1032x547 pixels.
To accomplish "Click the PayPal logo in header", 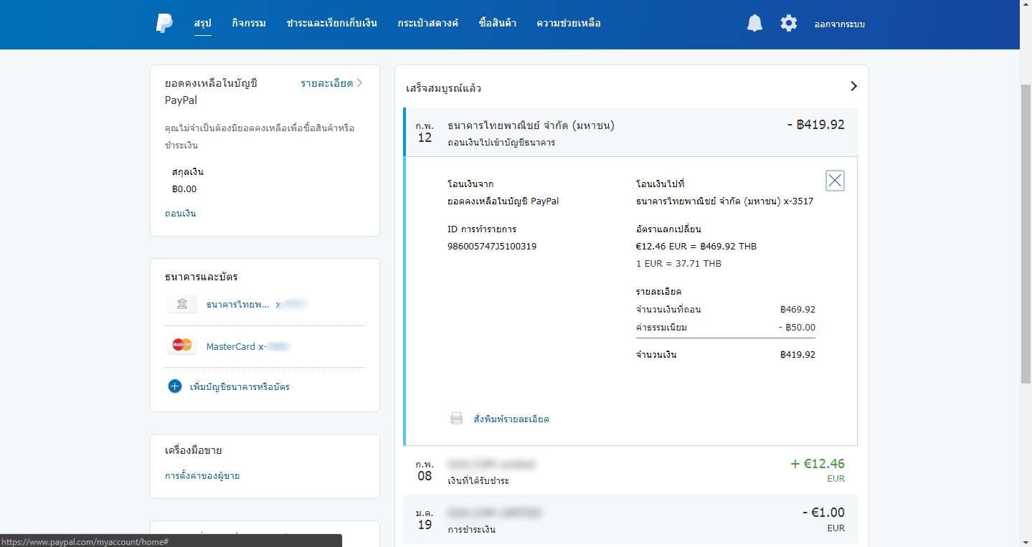I will click(x=164, y=23).
